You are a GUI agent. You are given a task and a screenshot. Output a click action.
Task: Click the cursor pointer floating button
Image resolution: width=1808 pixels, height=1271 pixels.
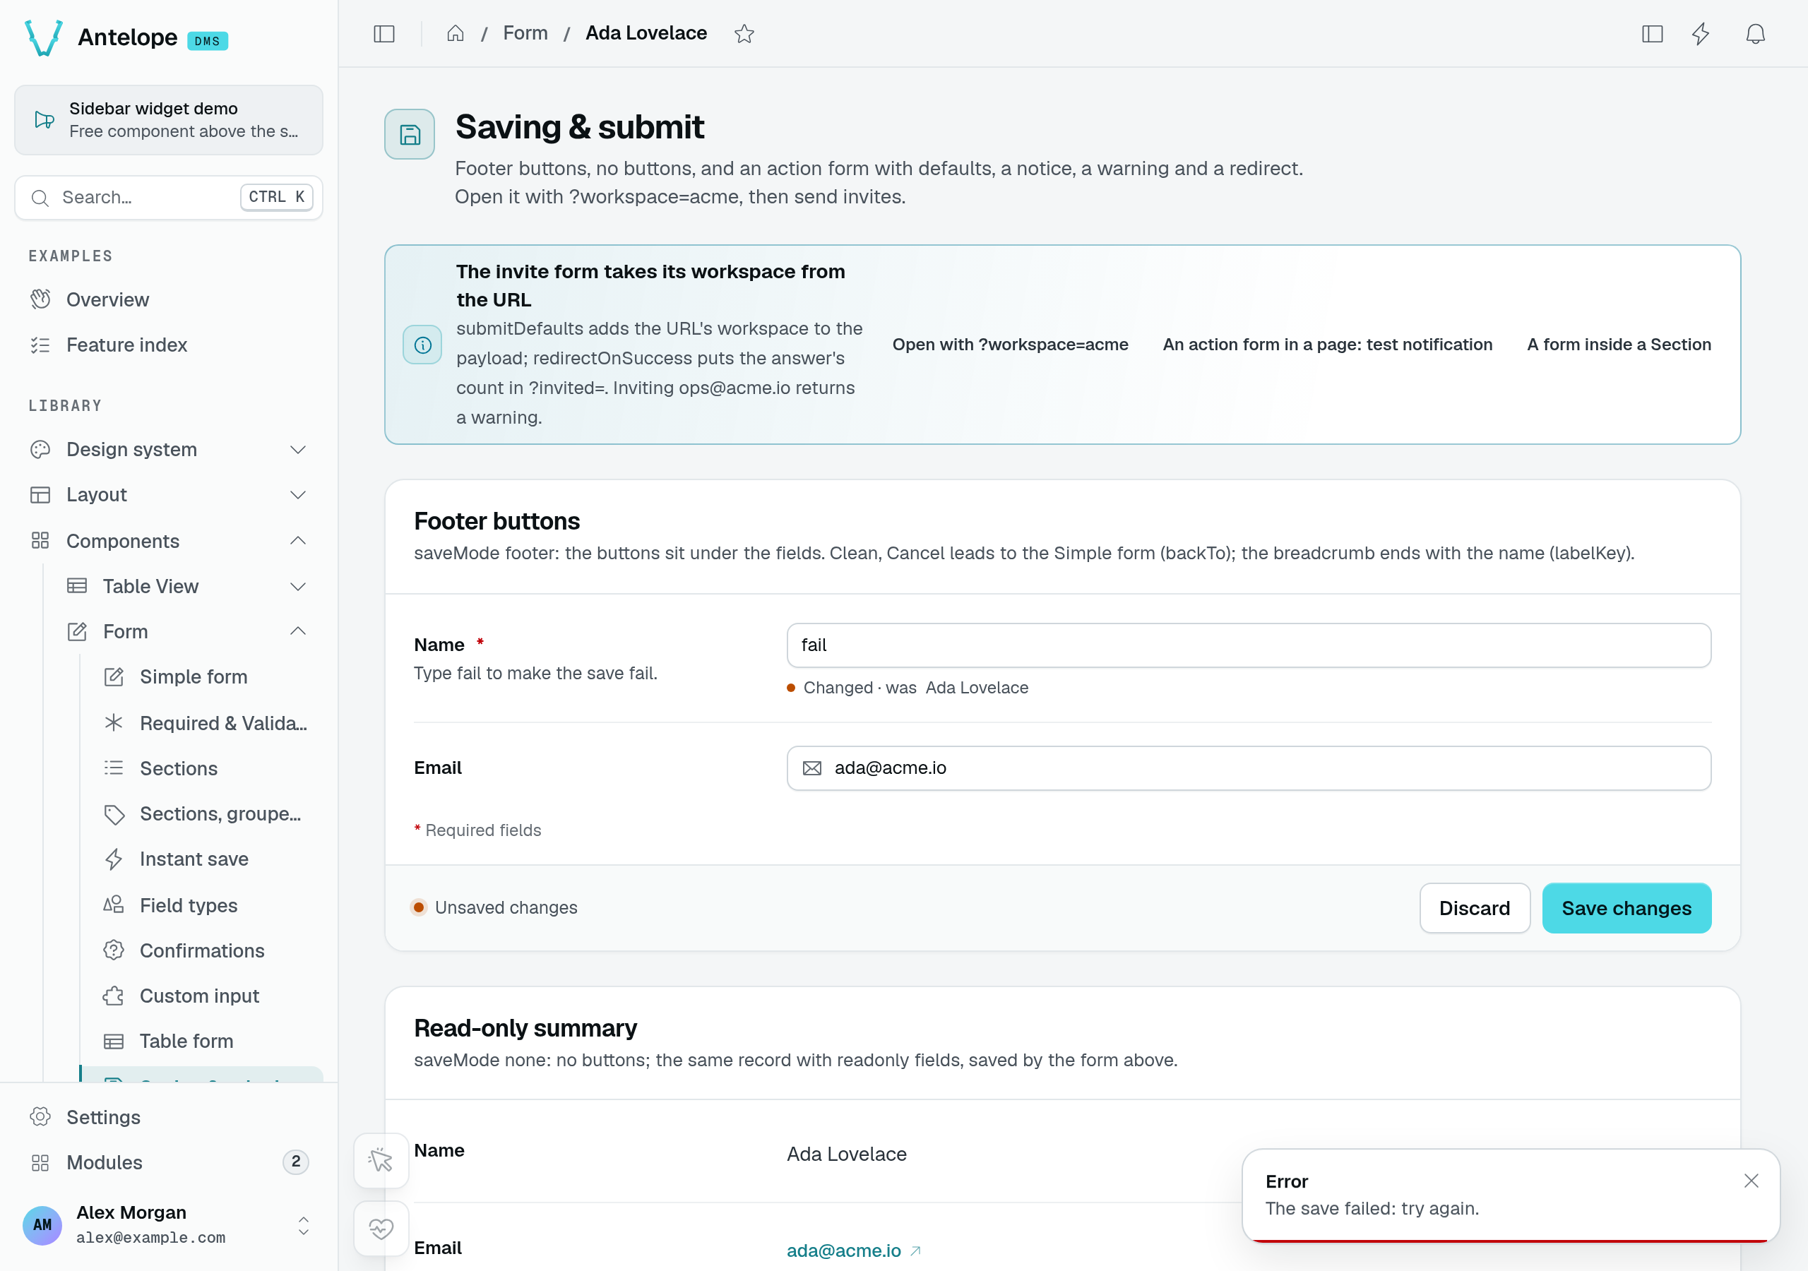381,1160
